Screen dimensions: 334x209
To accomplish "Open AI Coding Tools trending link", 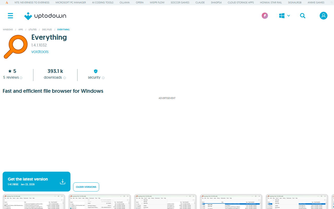I will pyautogui.click(x=103, y=3).
